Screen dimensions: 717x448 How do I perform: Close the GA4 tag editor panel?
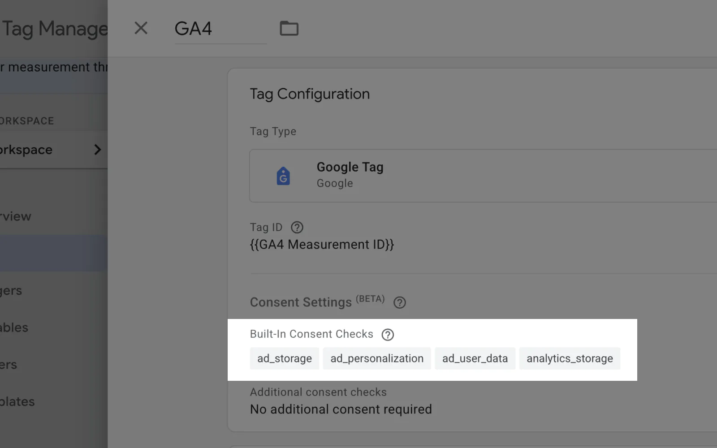coord(141,28)
